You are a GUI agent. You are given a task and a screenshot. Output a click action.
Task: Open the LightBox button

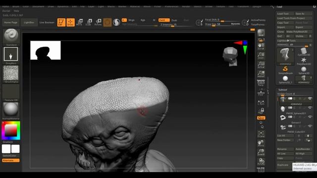pos(29,22)
